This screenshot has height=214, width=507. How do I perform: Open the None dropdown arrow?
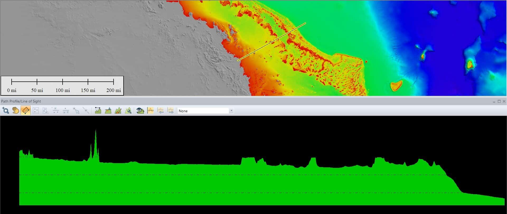click(231, 111)
